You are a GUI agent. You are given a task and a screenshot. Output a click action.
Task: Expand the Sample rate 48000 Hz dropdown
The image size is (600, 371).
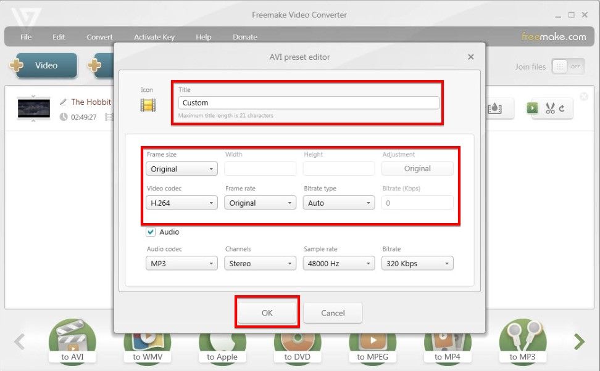pyautogui.click(x=339, y=264)
